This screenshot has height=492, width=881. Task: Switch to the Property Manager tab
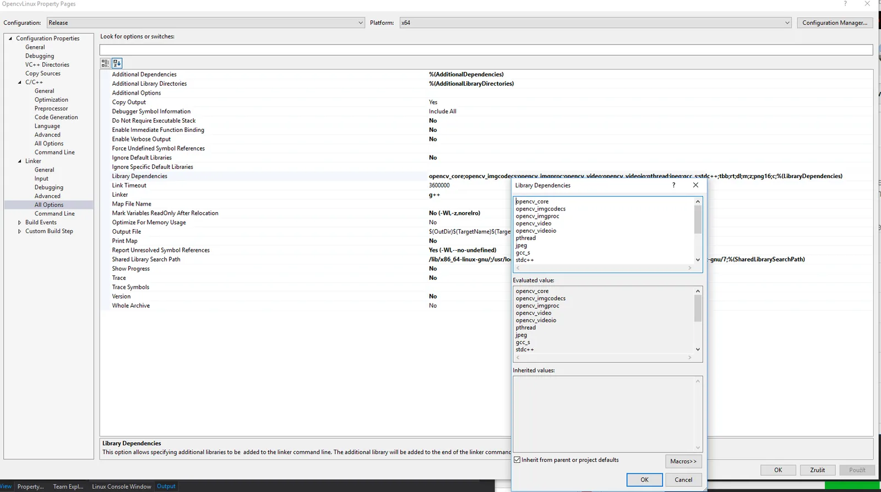(x=30, y=487)
